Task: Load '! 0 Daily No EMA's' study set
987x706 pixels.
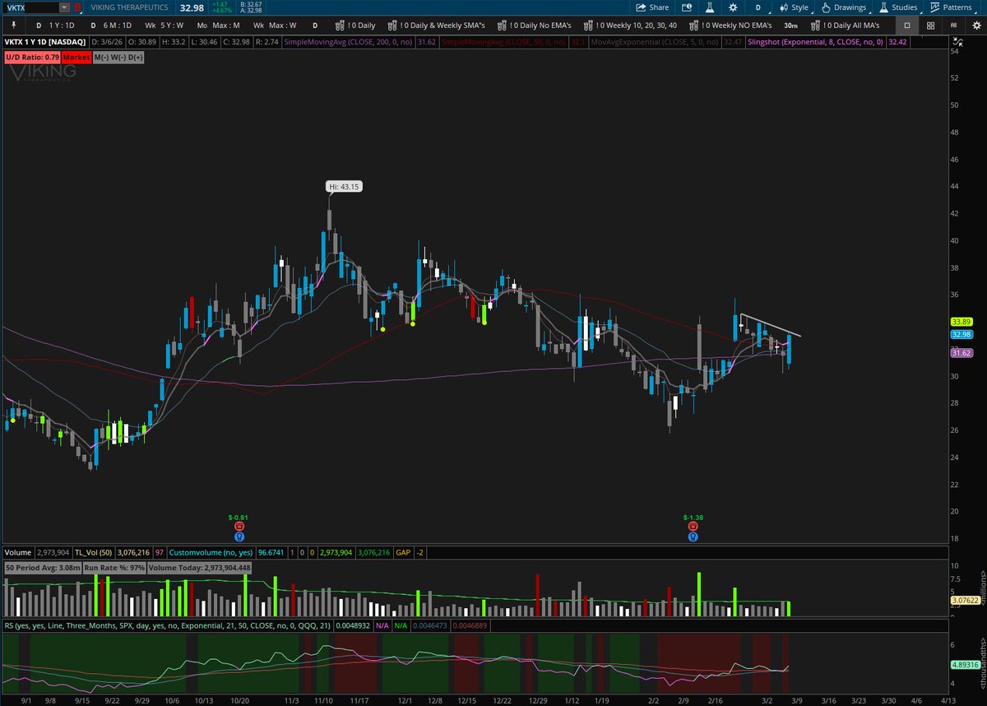Action: [x=535, y=26]
